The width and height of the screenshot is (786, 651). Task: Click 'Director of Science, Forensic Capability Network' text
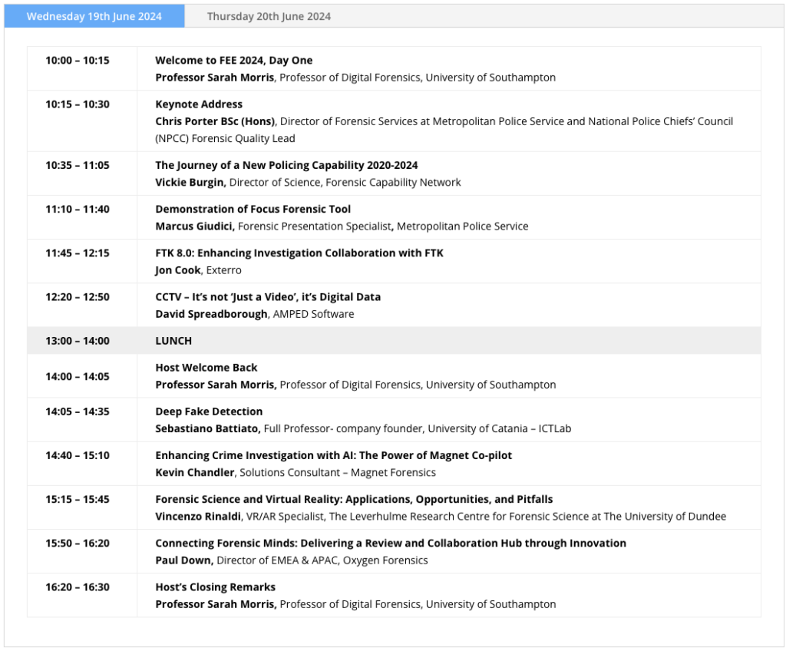(345, 182)
